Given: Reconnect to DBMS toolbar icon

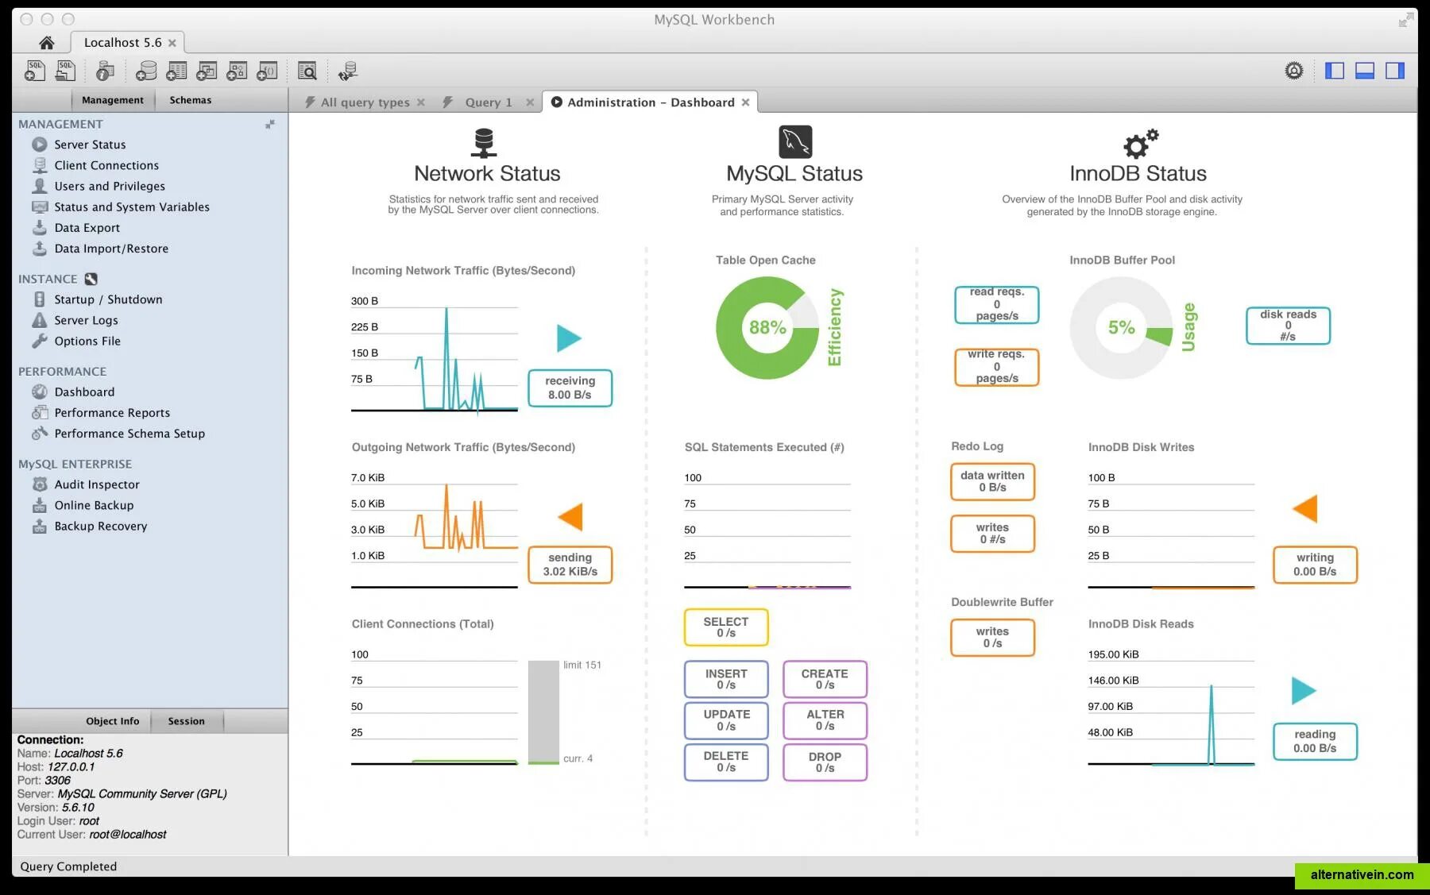Looking at the screenshot, I should [347, 71].
